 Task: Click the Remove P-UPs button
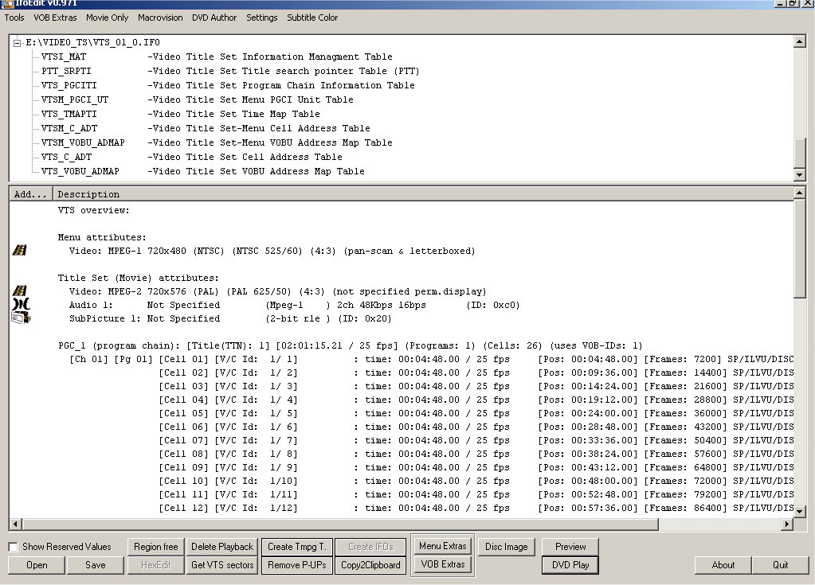[297, 565]
